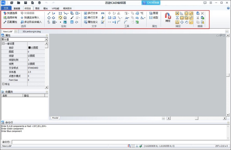Image resolution: width=231 pixels, height=150 pixels.
Task: Select the rectangle drawing tool
Action: pyautogui.click(x=60, y=14)
